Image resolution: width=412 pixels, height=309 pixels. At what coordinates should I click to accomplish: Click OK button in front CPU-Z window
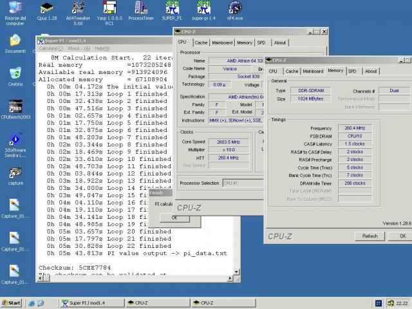(400, 236)
